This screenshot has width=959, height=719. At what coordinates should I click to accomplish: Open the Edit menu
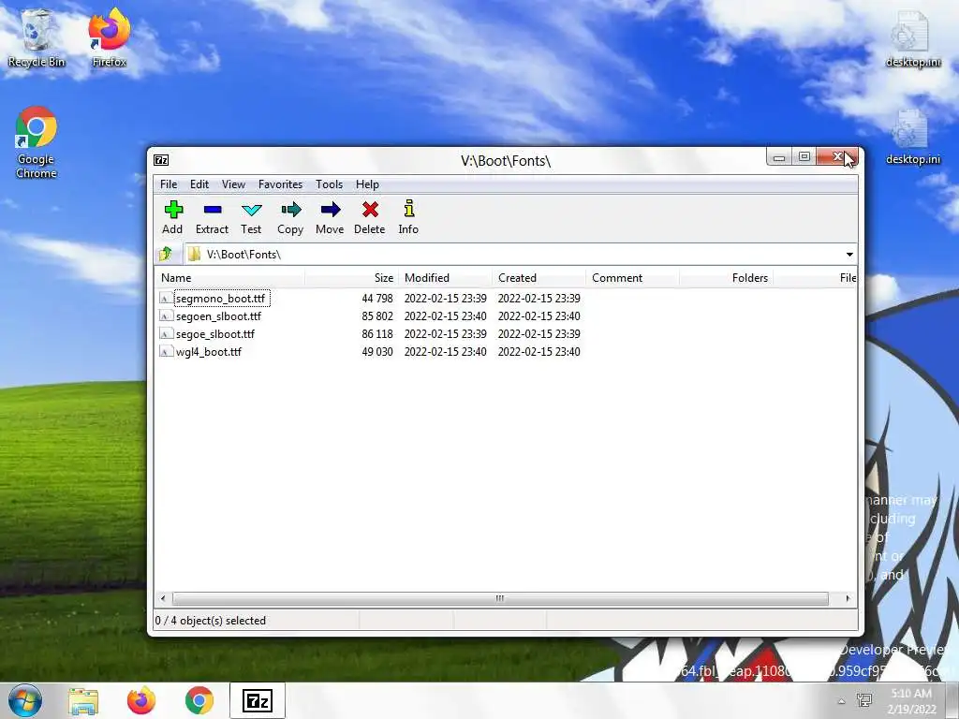(x=199, y=184)
